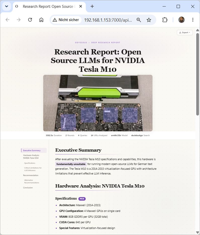Click the '14 URLs Analyzed' stat
The height and width of the screenshot is (235, 200).
click(x=99, y=135)
